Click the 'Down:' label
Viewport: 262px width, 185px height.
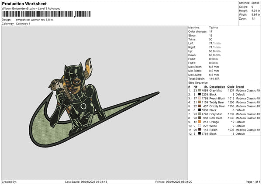[192, 55]
